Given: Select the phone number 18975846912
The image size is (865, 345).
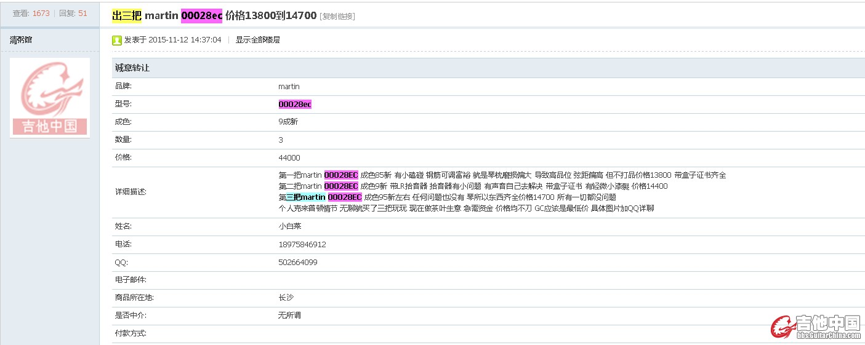Looking at the screenshot, I should (x=302, y=245).
